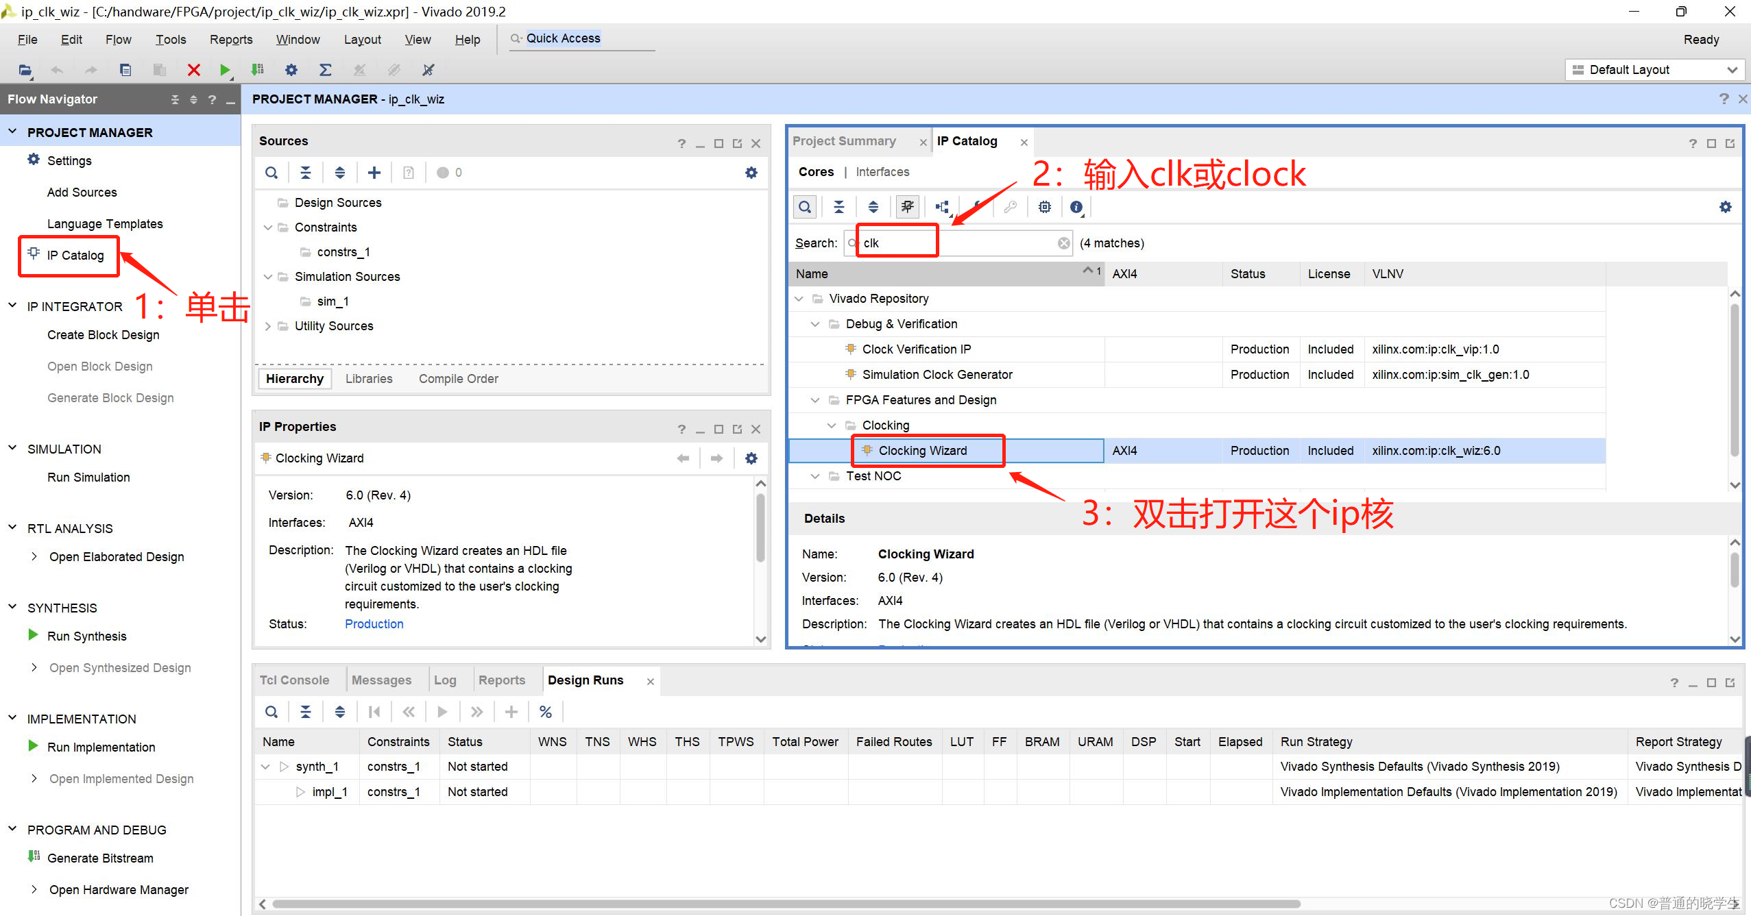
Task: Switch to the Tcl Console tab
Action: pyautogui.click(x=294, y=680)
